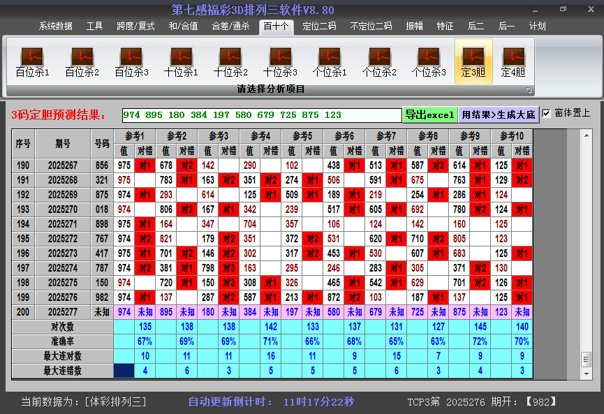Select the 百位杀1 analysis icon
Viewport: 604px width, 414px height.
[x=31, y=59]
